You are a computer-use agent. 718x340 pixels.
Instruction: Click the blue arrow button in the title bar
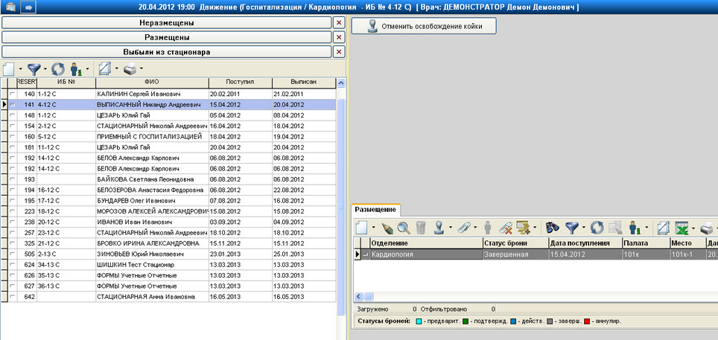(28, 7)
